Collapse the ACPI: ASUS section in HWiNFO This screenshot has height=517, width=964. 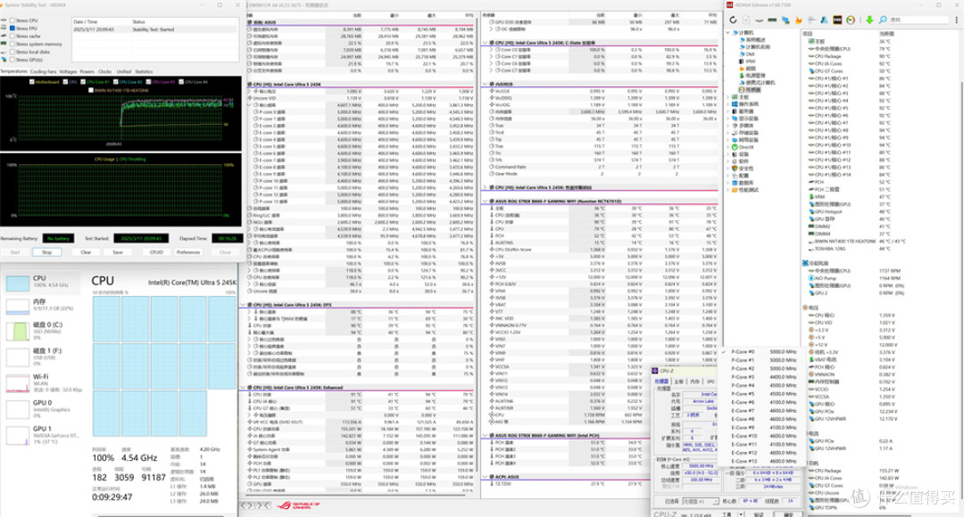tap(485, 477)
